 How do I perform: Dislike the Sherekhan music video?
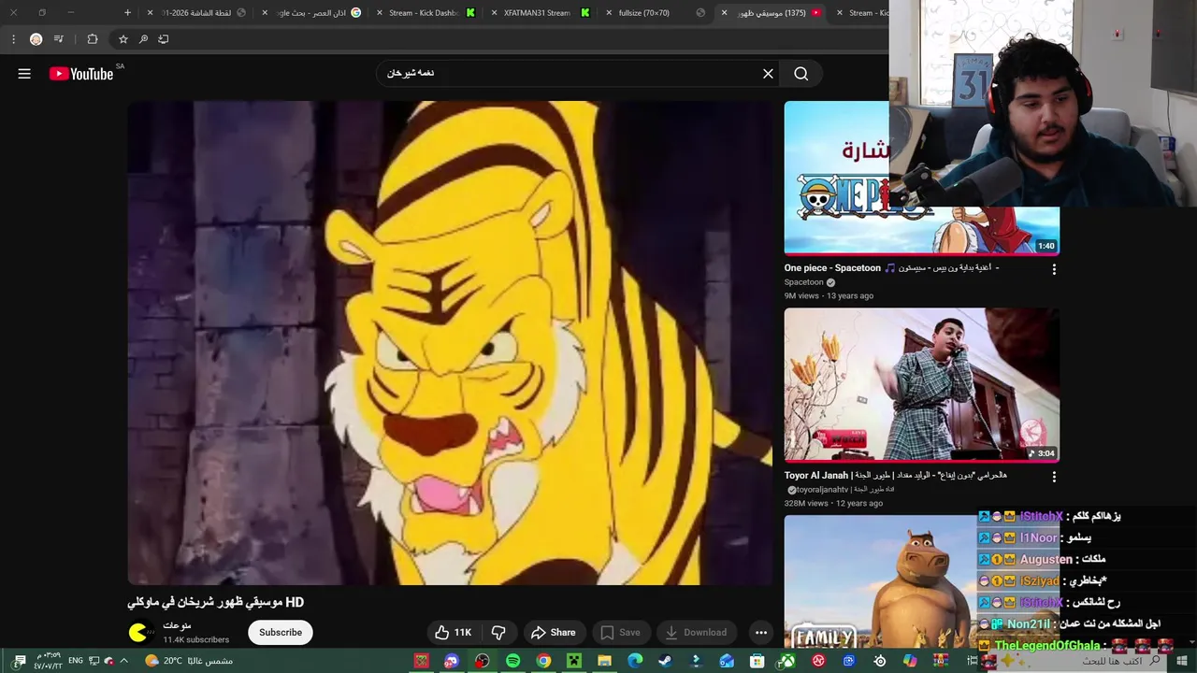498,633
